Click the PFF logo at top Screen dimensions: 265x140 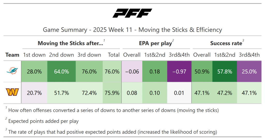tap(132, 13)
